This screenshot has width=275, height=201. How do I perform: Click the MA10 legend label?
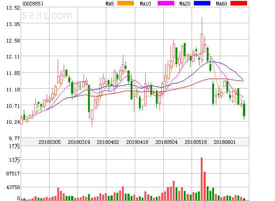tap(145, 4)
